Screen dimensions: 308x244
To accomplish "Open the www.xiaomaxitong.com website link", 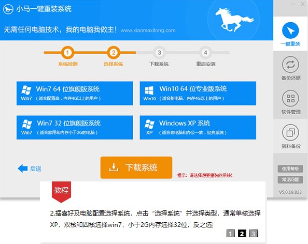I will coord(148,30).
